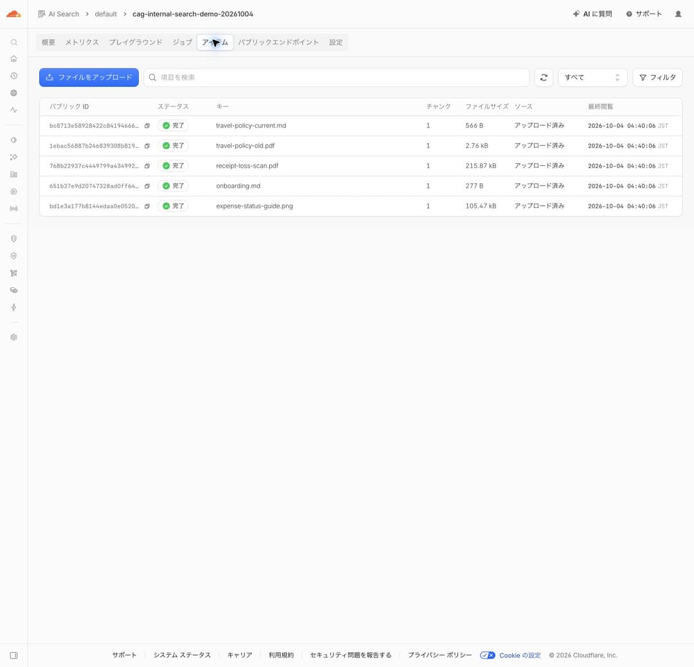Screen dimensions: 694x667
Task: Open the ジョブ tab
Action: coord(182,42)
